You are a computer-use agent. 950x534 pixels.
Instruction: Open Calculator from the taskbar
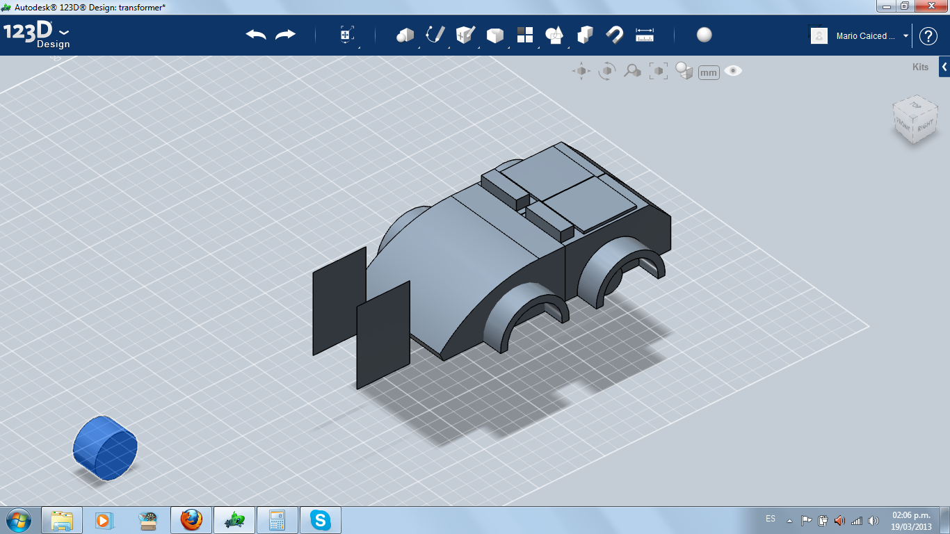tap(277, 520)
